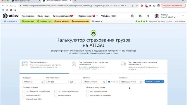The width and height of the screenshot is (187, 105).
Task: Click Разгрузка Краснодар, Россия field
Action: 131,82
